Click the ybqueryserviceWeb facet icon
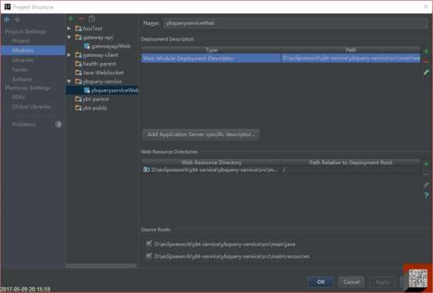 87,91
